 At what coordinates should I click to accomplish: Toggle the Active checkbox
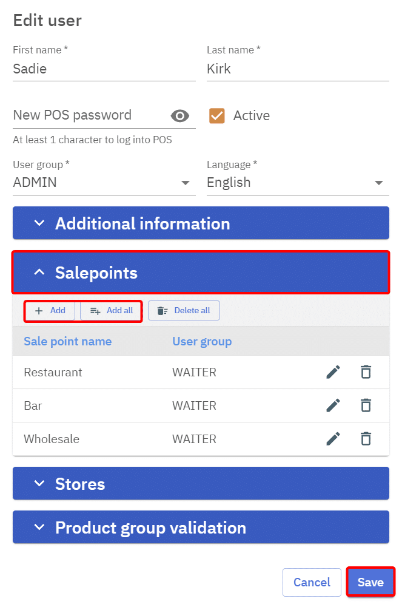tap(217, 116)
